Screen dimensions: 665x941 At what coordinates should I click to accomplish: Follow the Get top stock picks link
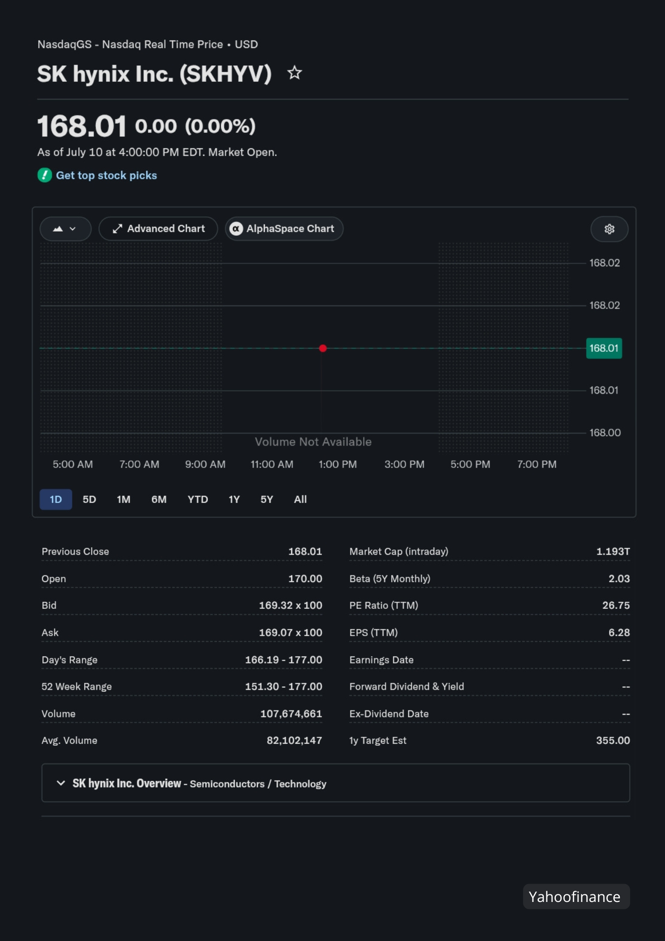[106, 175]
